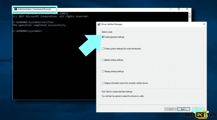This screenshot has width=217, height=120.
Task: Click the Driver Verifier Manager title icon
Action: coord(99,24)
